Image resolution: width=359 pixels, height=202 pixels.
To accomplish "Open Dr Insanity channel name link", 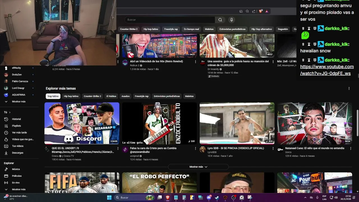I will pyautogui.click(x=213, y=69).
